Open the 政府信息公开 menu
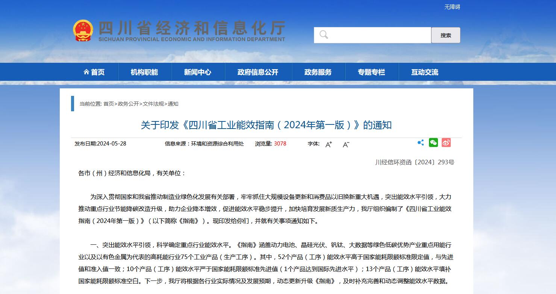Image resolution: width=556 pixels, height=294 pixels. pyautogui.click(x=258, y=72)
